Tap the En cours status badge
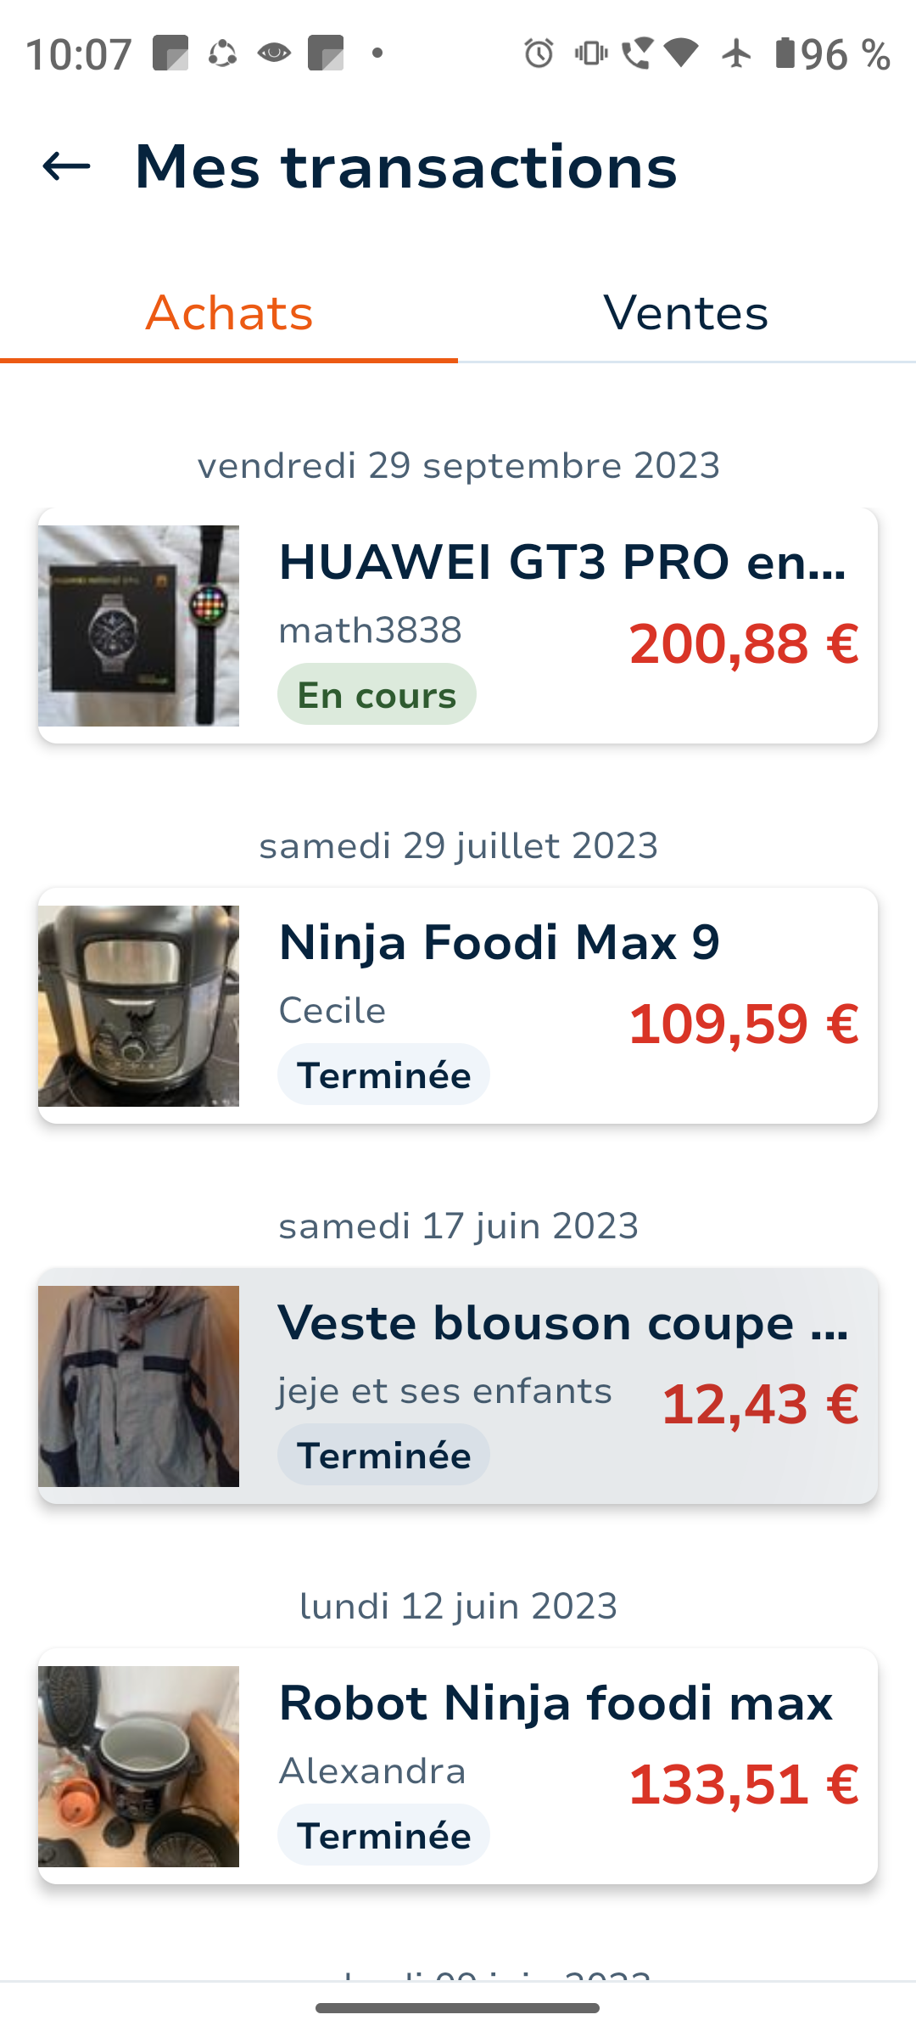Screen dimensions: 916x2037 coord(377,695)
